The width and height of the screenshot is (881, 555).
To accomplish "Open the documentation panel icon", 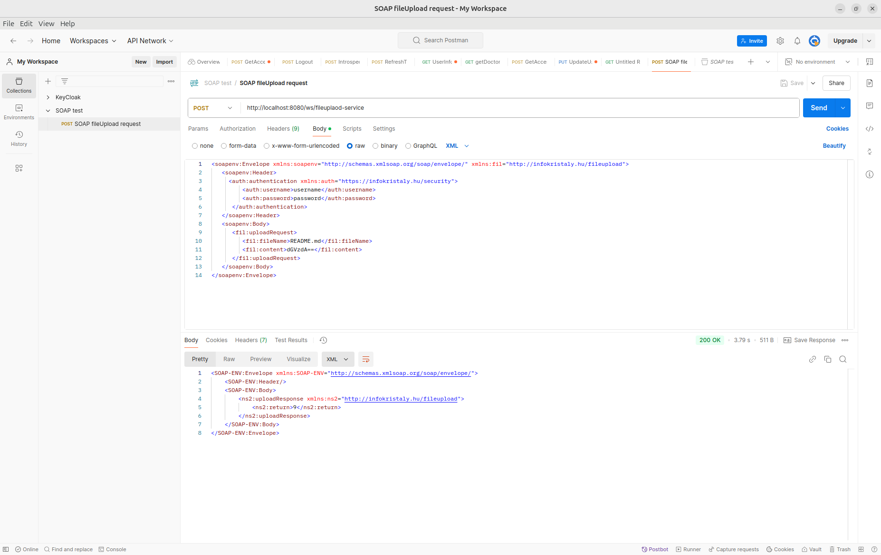I will click(870, 83).
